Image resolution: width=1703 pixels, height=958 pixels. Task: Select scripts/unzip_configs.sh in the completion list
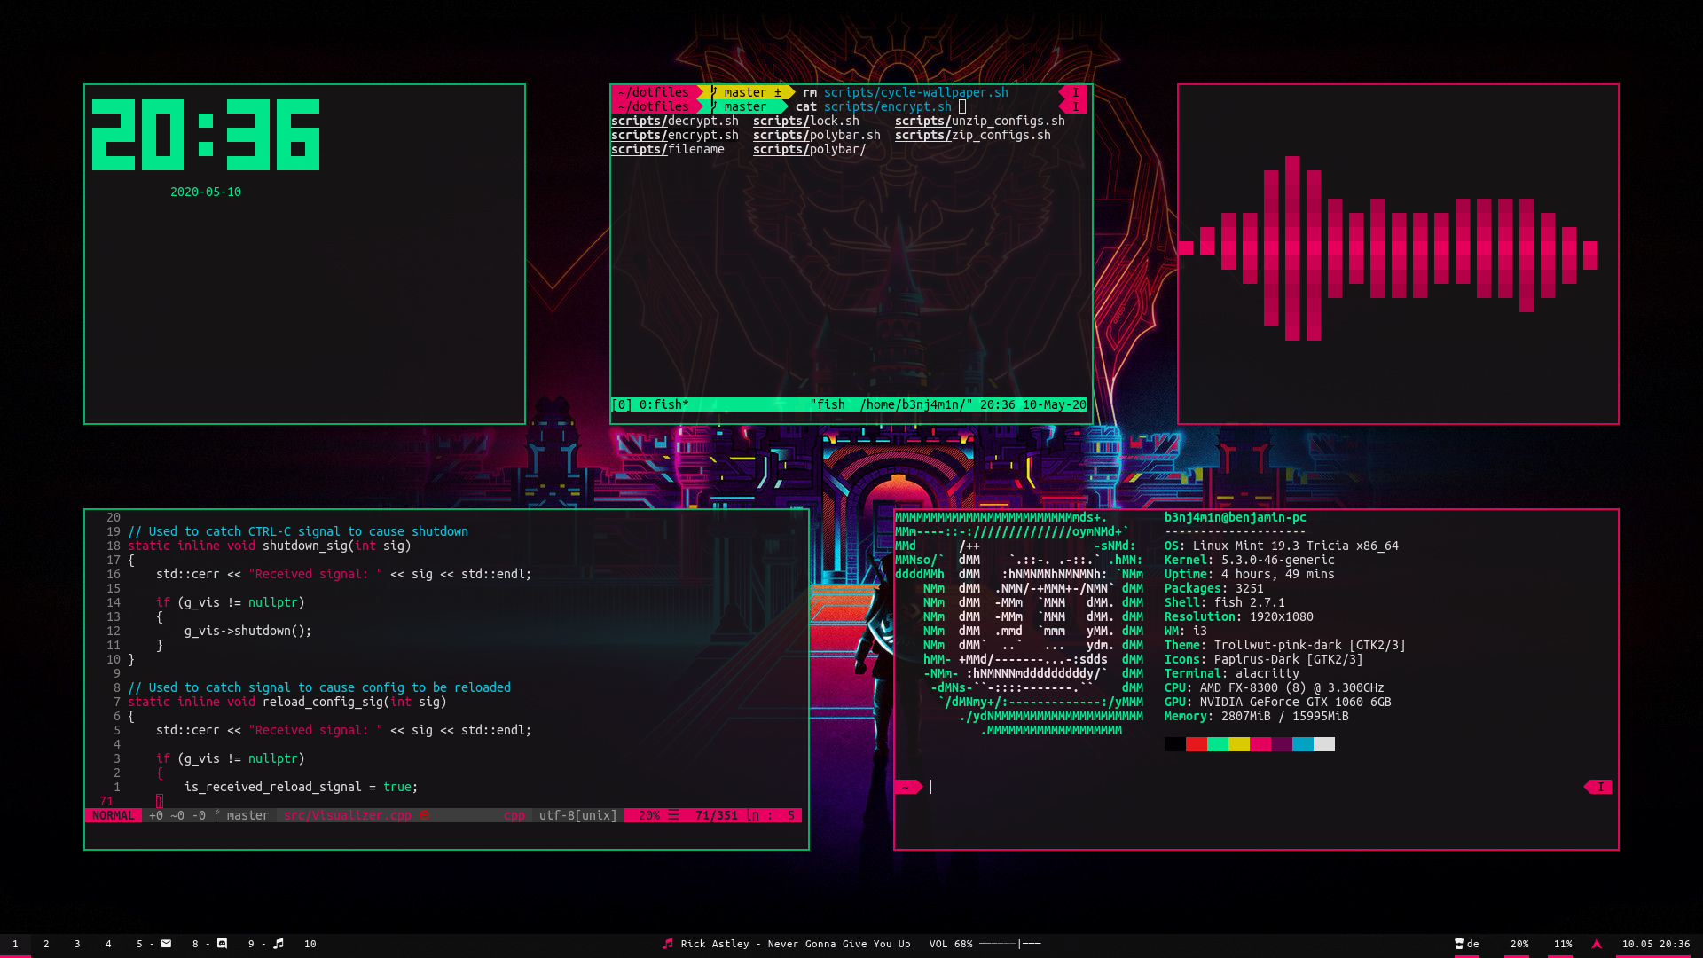980,121
